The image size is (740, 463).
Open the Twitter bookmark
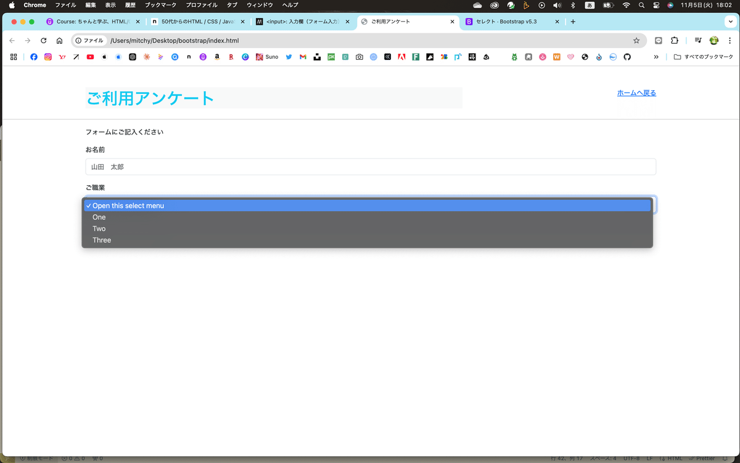coord(289,56)
